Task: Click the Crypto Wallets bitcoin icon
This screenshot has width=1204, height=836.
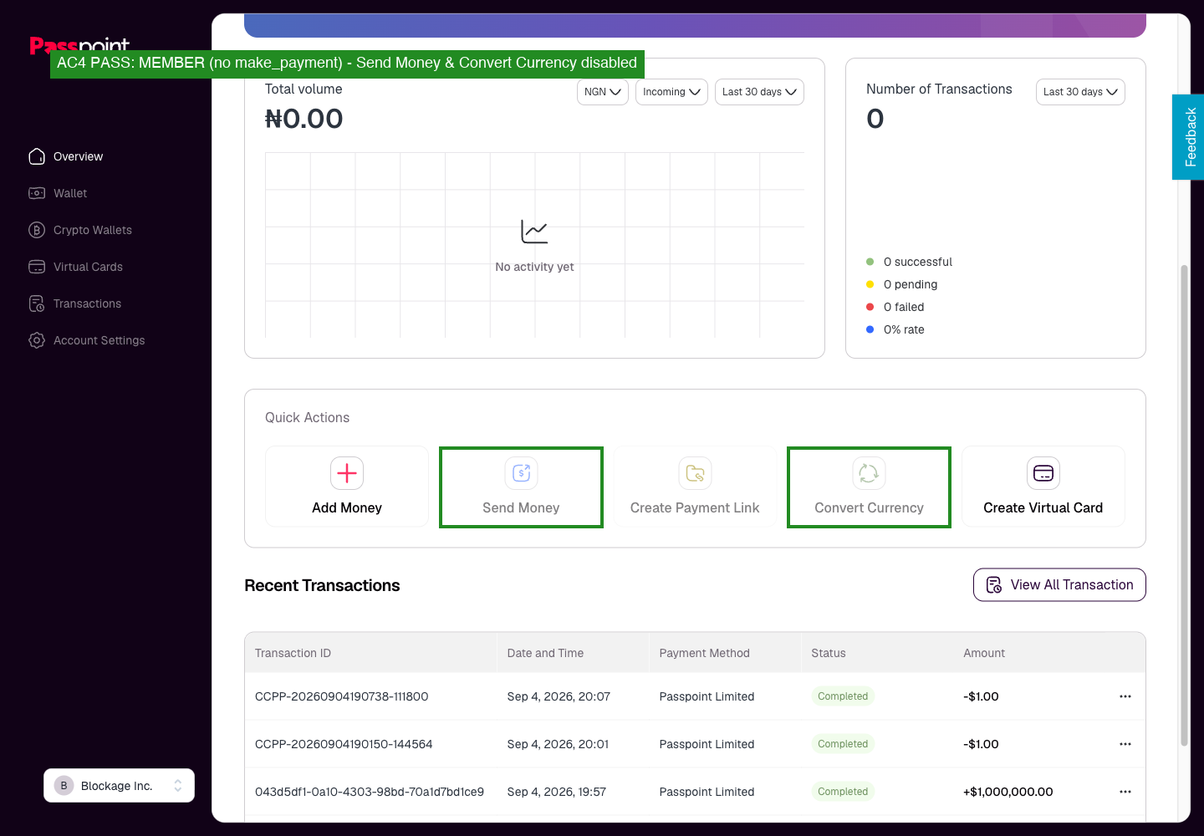Action: 37,230
